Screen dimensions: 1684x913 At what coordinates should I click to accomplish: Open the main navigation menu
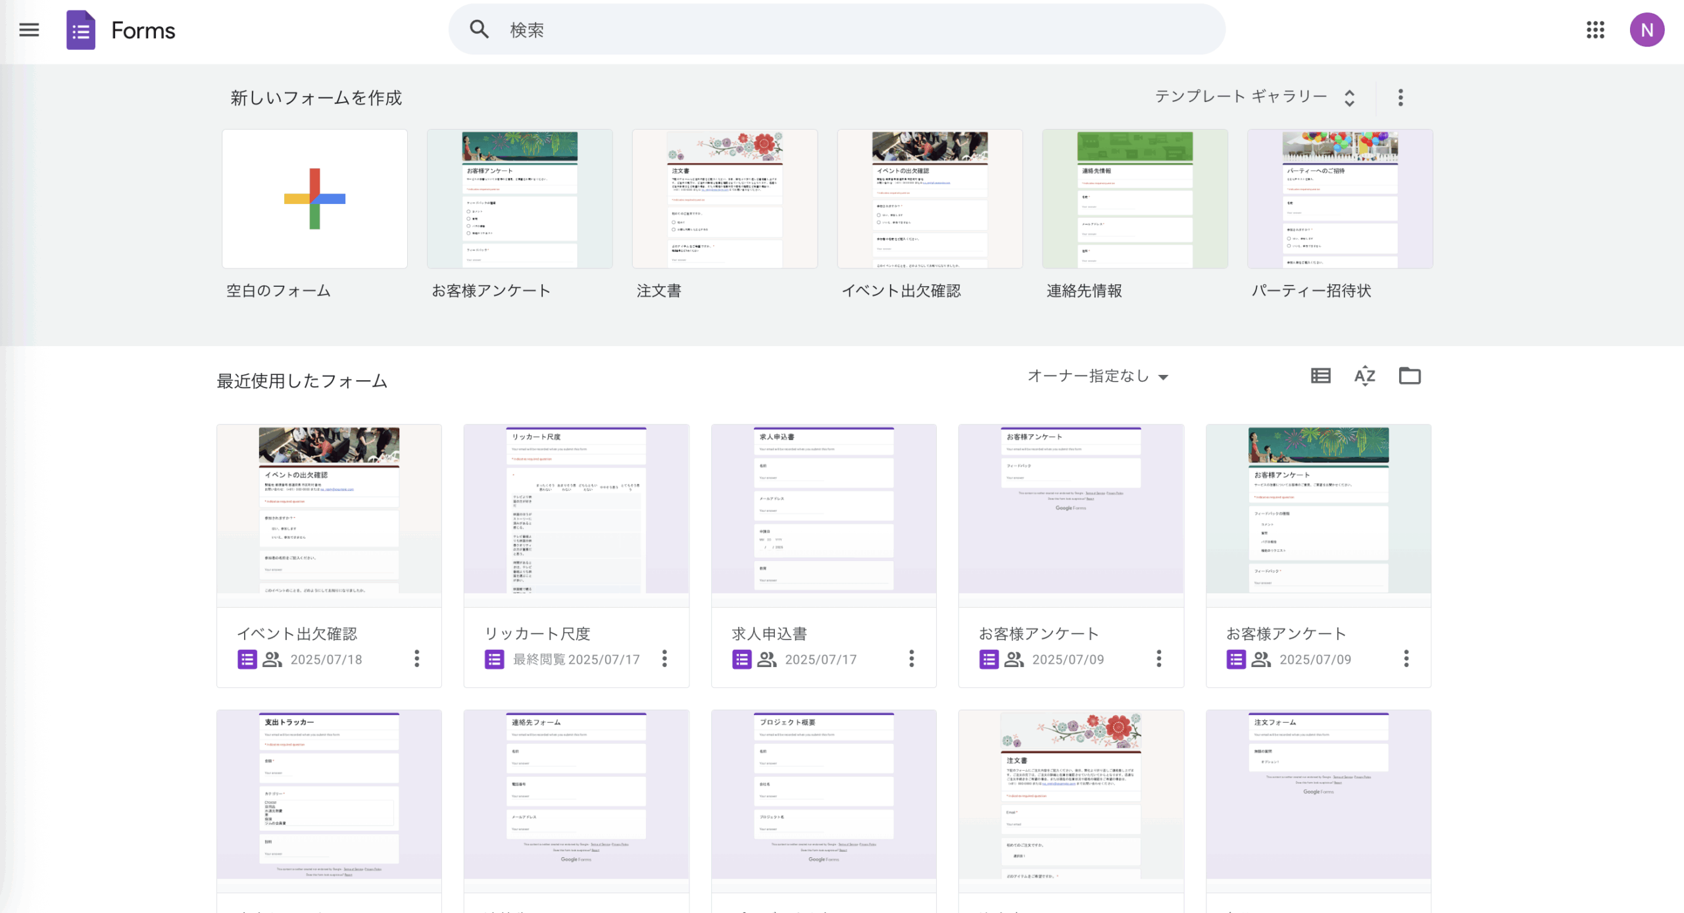[28, 30]
